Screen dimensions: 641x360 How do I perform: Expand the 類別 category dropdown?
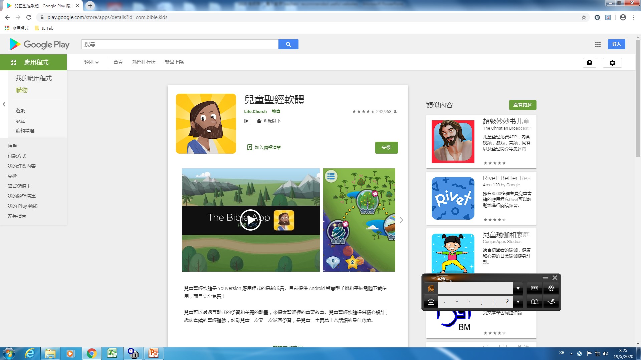91,62
